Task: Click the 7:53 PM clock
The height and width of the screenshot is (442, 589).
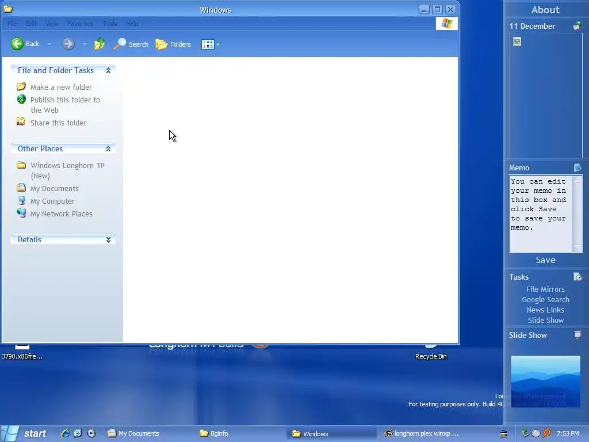Action: (568, 434)
